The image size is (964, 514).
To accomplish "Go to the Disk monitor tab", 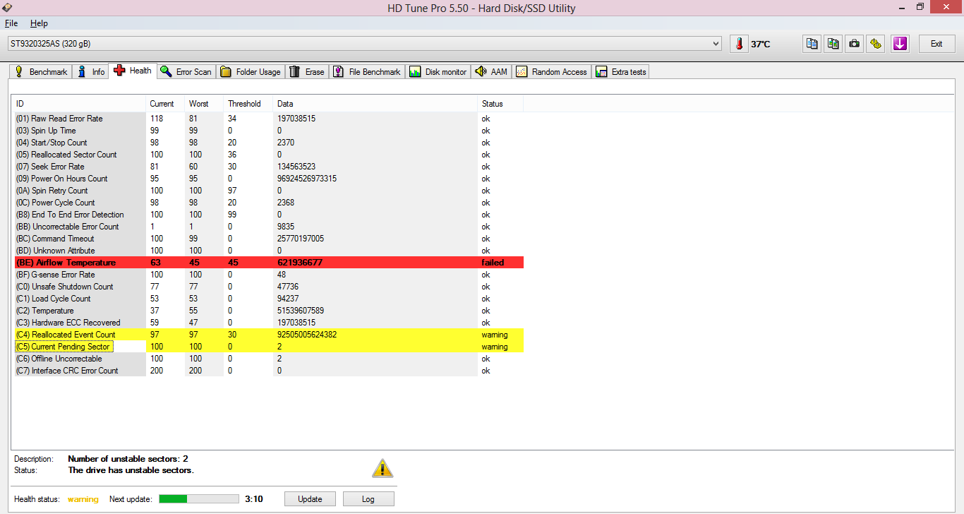I will pos(438,71).
